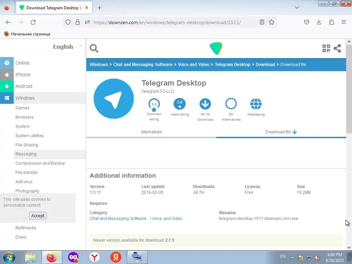Open the File transfer category

tap(27, 173)
